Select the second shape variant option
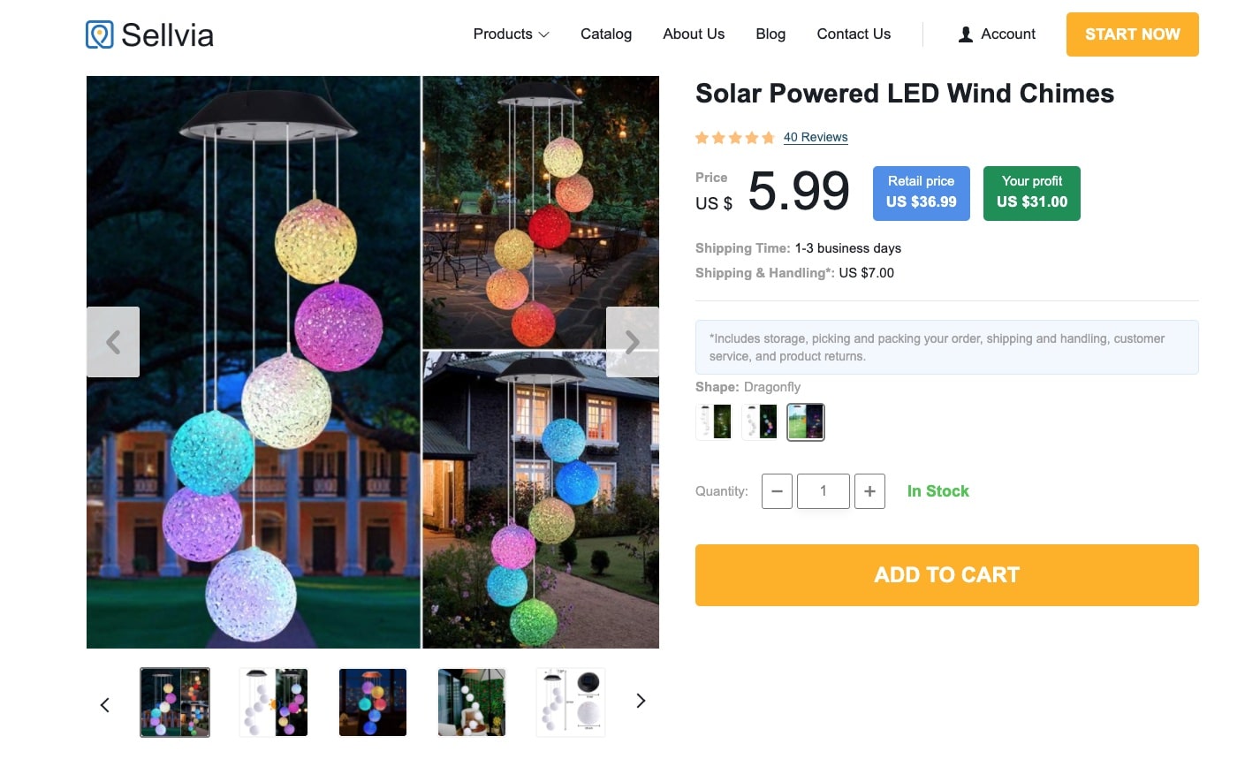The image size is (1260, 759). [x=759, y=421]
